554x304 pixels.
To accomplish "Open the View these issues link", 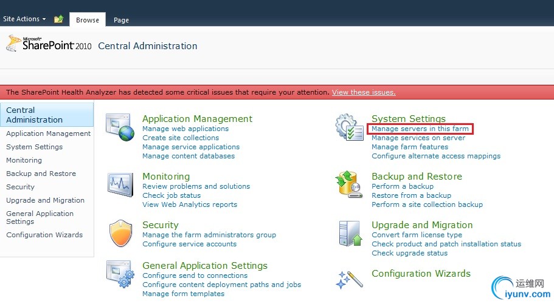I will (364, 92).
